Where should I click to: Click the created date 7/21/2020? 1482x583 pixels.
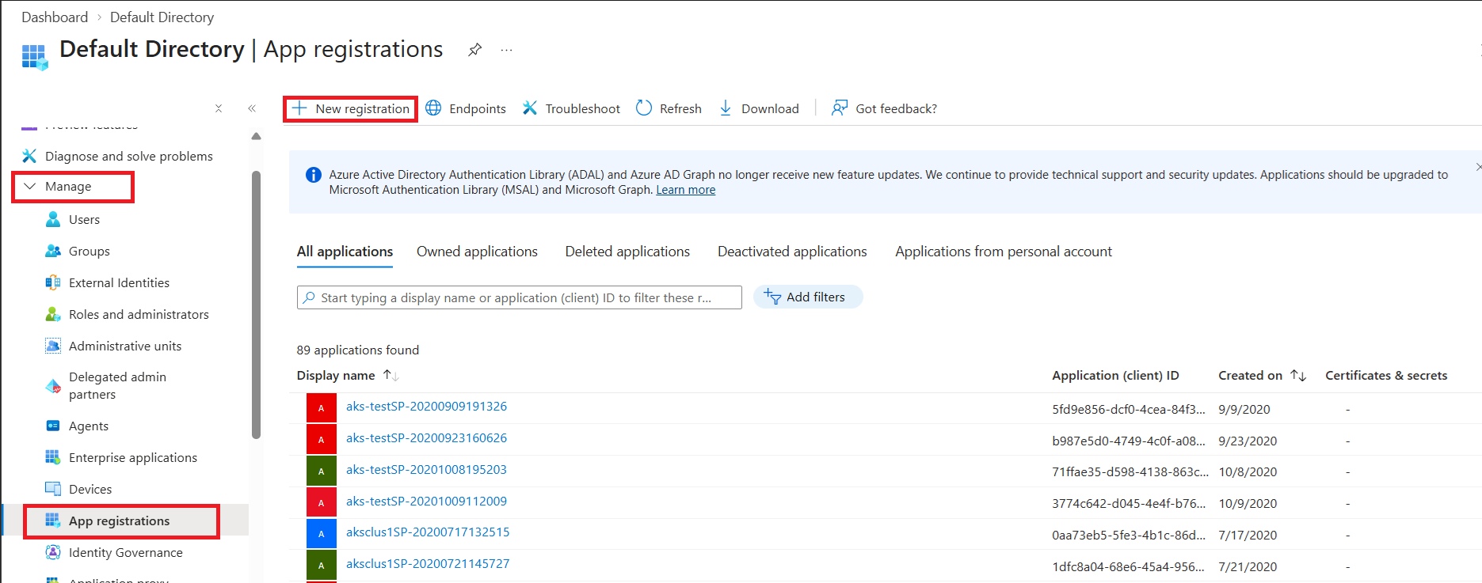(x=1248, y=566)
